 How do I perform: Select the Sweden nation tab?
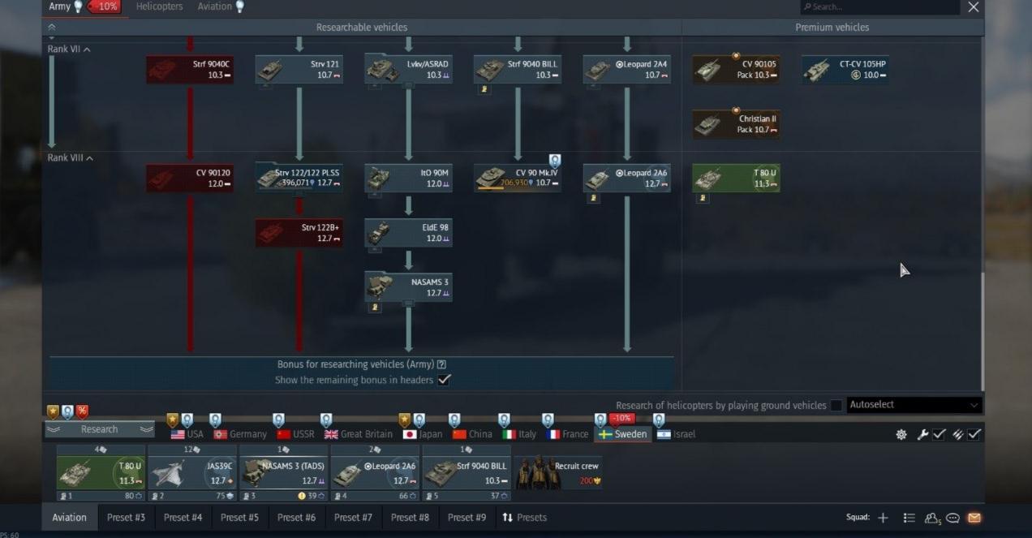pos(622,434)
